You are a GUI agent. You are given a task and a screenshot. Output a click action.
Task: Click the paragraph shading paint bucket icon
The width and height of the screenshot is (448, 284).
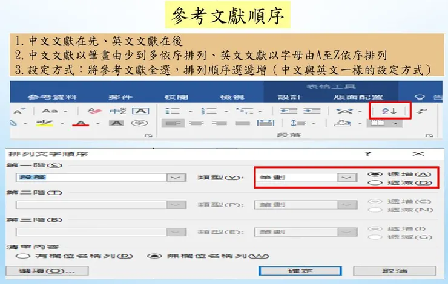(x=342, y=123)
